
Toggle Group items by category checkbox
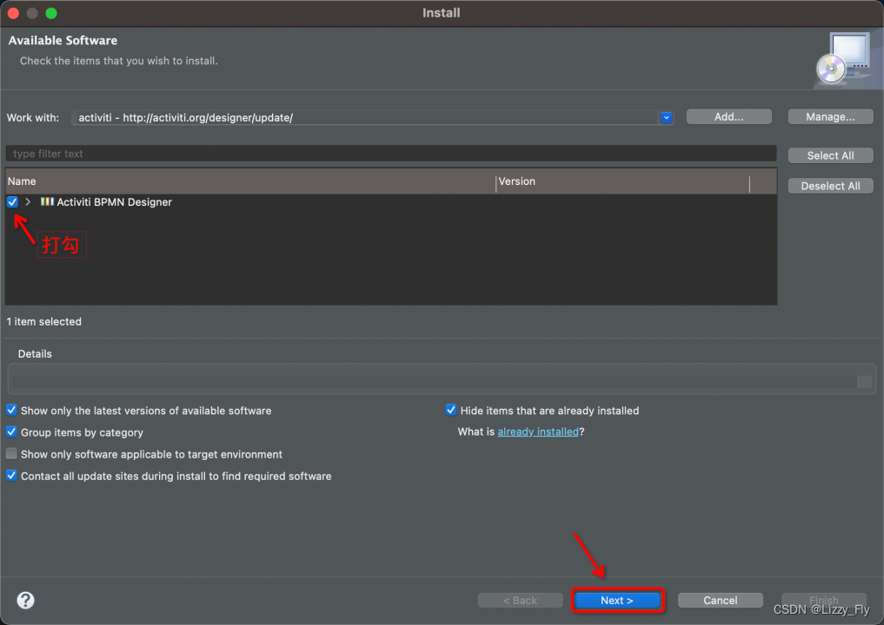[11, 432]
